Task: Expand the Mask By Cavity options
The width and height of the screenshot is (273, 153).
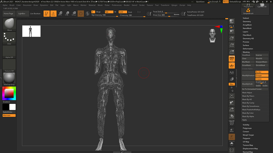Action: pyautogui.click(x=248, y=103)
